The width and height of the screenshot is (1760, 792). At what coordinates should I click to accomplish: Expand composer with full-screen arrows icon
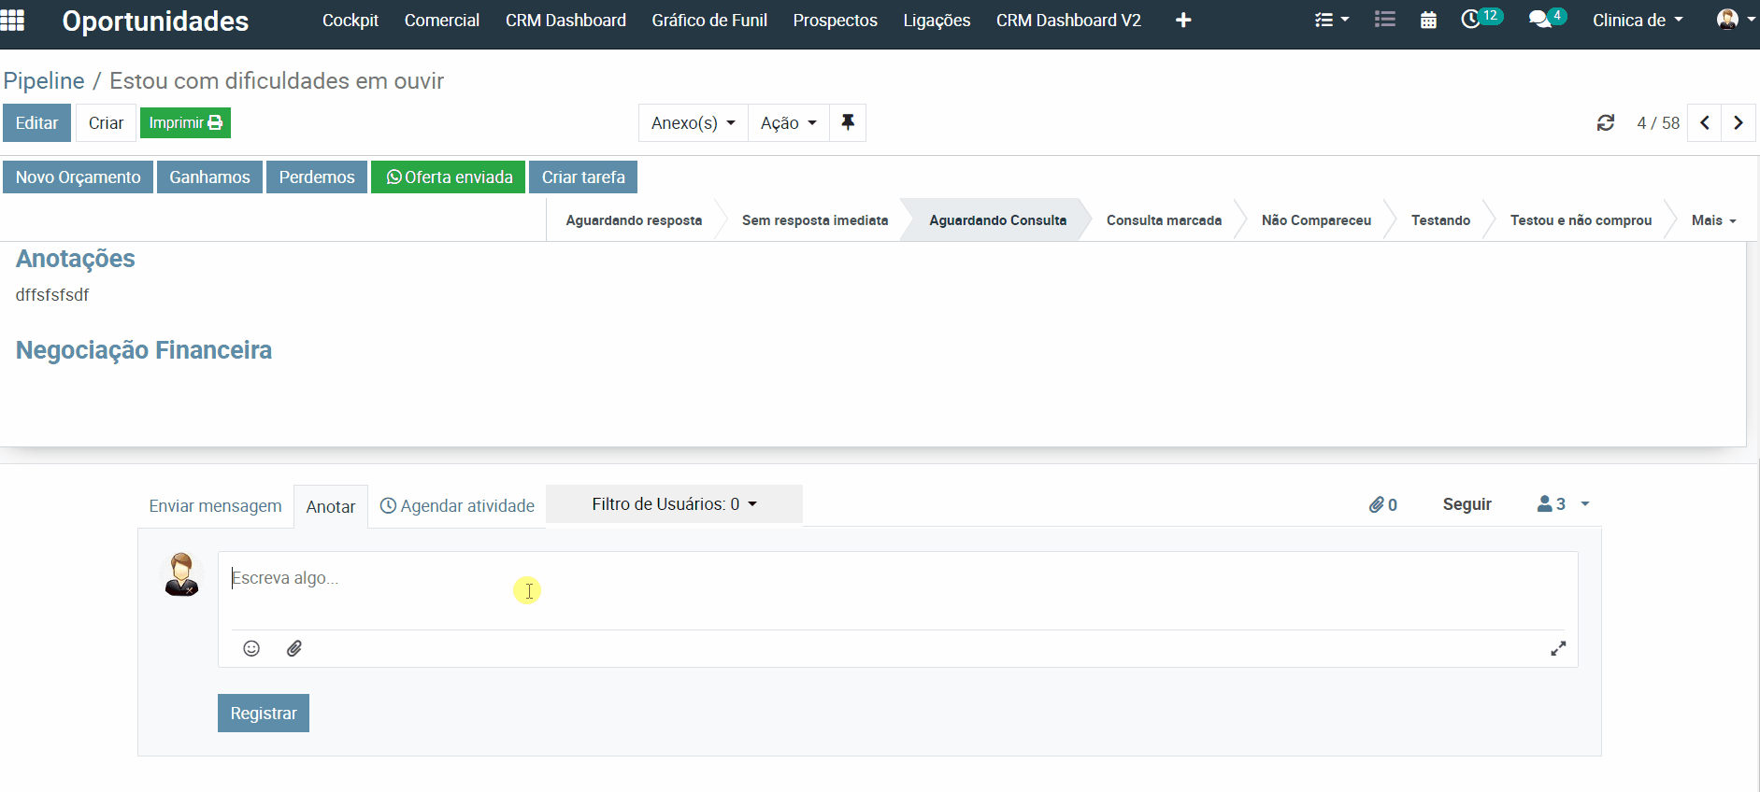click(x=1558, y=648)
